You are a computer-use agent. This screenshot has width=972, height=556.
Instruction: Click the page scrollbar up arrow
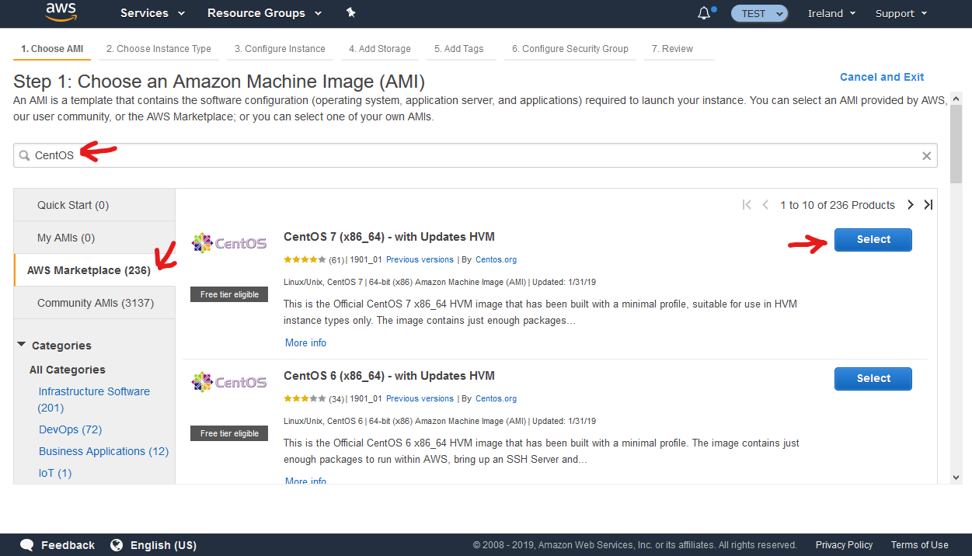[x=956, y=99]
